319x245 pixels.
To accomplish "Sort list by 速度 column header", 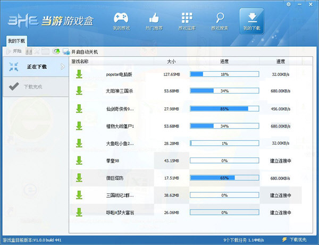I will coord(280,62).
